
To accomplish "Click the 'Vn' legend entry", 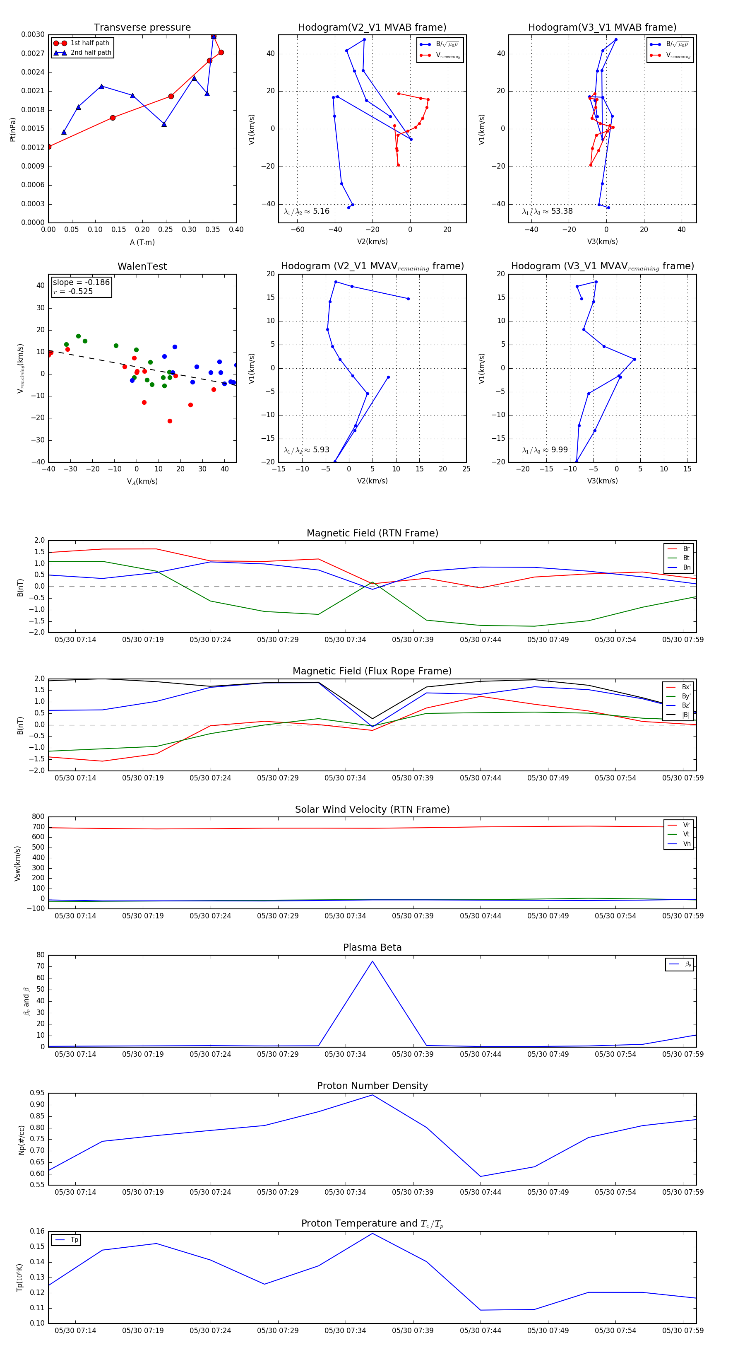I will (679, 844).
